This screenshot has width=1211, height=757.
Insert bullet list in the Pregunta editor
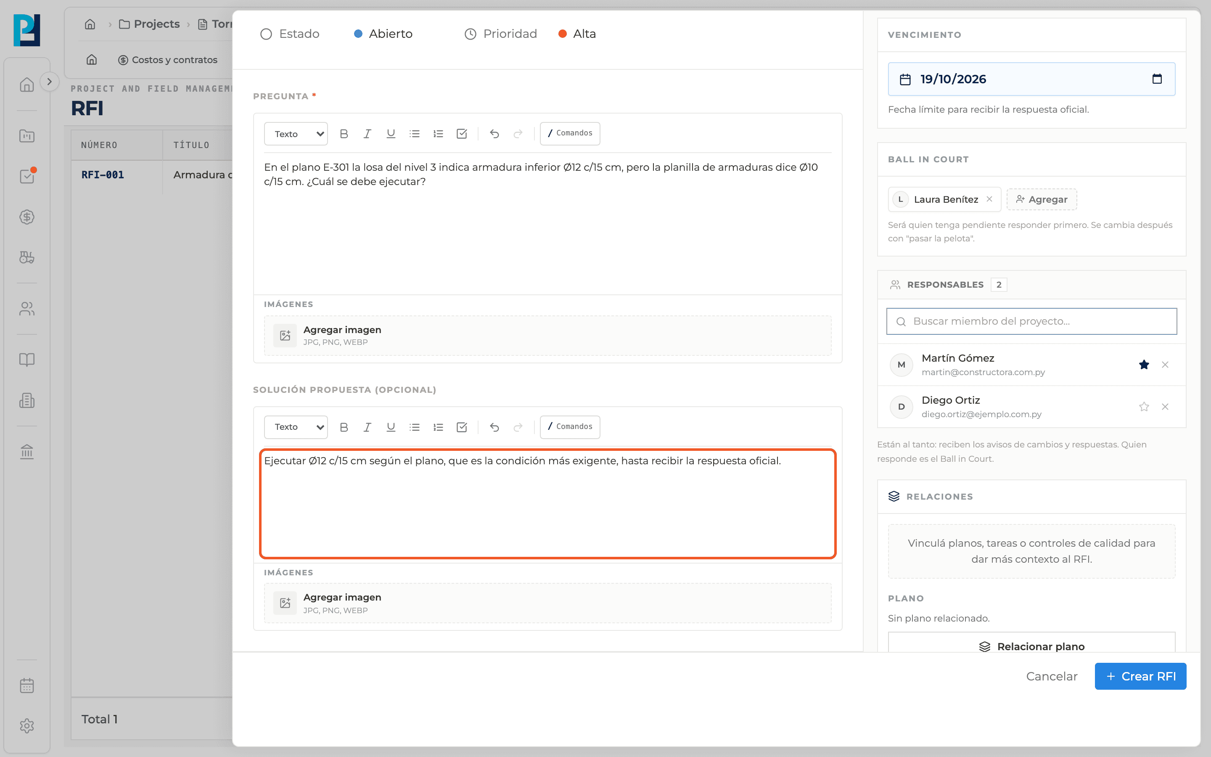(414, 134)
